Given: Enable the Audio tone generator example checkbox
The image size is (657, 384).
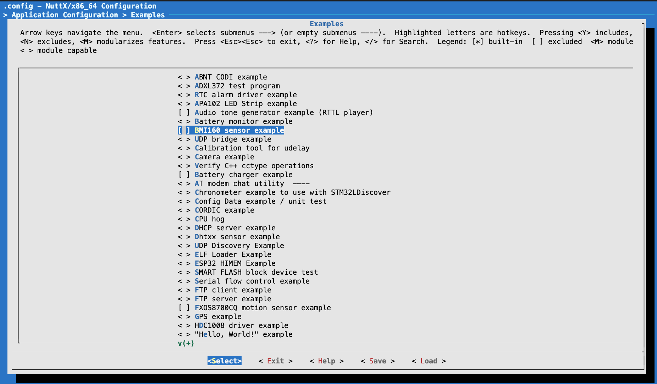Looking at the screenshot, I should pyautogui.click(x=184, y=113).
